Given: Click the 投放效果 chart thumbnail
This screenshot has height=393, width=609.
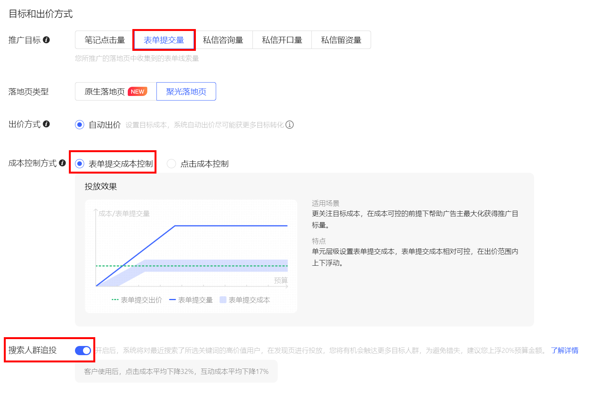Looking at the screenshot, I should [x=191, y=256].
